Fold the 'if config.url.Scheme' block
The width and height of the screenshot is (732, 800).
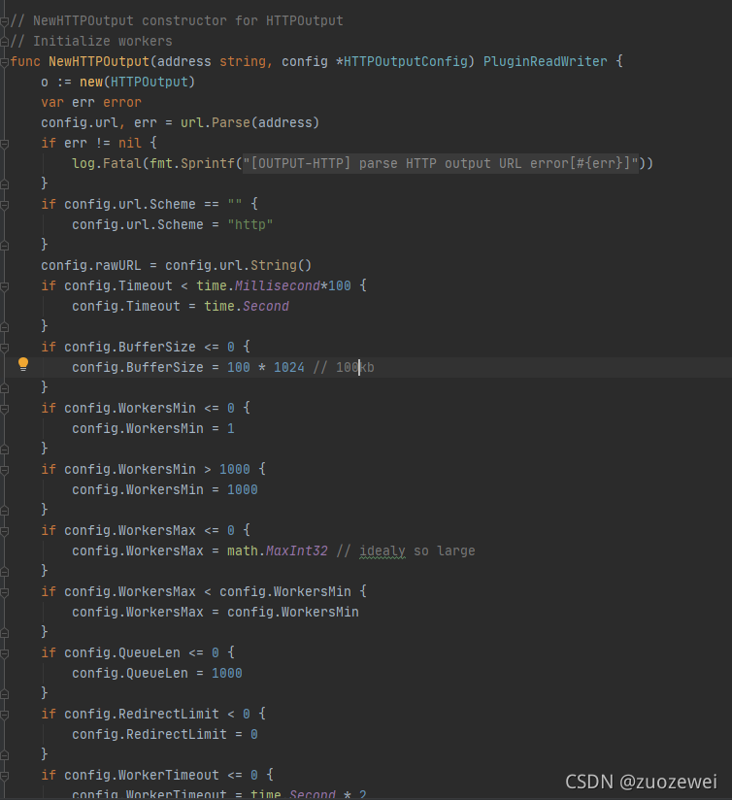(4, 205)
